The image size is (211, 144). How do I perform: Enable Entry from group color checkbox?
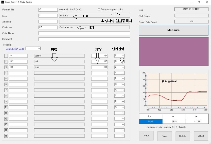point(99,10)
